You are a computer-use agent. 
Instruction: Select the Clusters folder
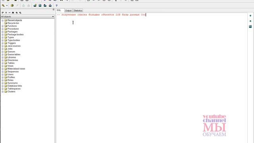(x=11, y=92)
